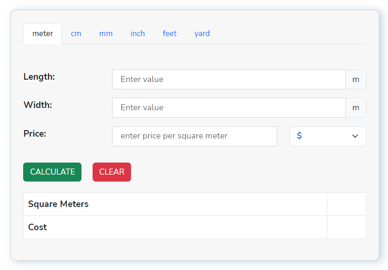Click the Width: label
The width and height of the screenshot is (388, 270).
[x=38, y=105]
